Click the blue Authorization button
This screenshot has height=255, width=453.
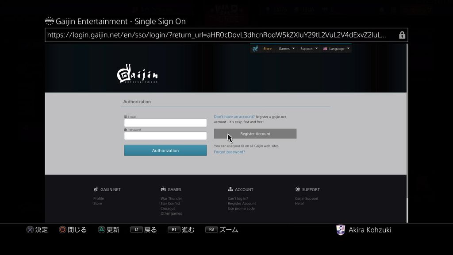(x=165, y=151)
